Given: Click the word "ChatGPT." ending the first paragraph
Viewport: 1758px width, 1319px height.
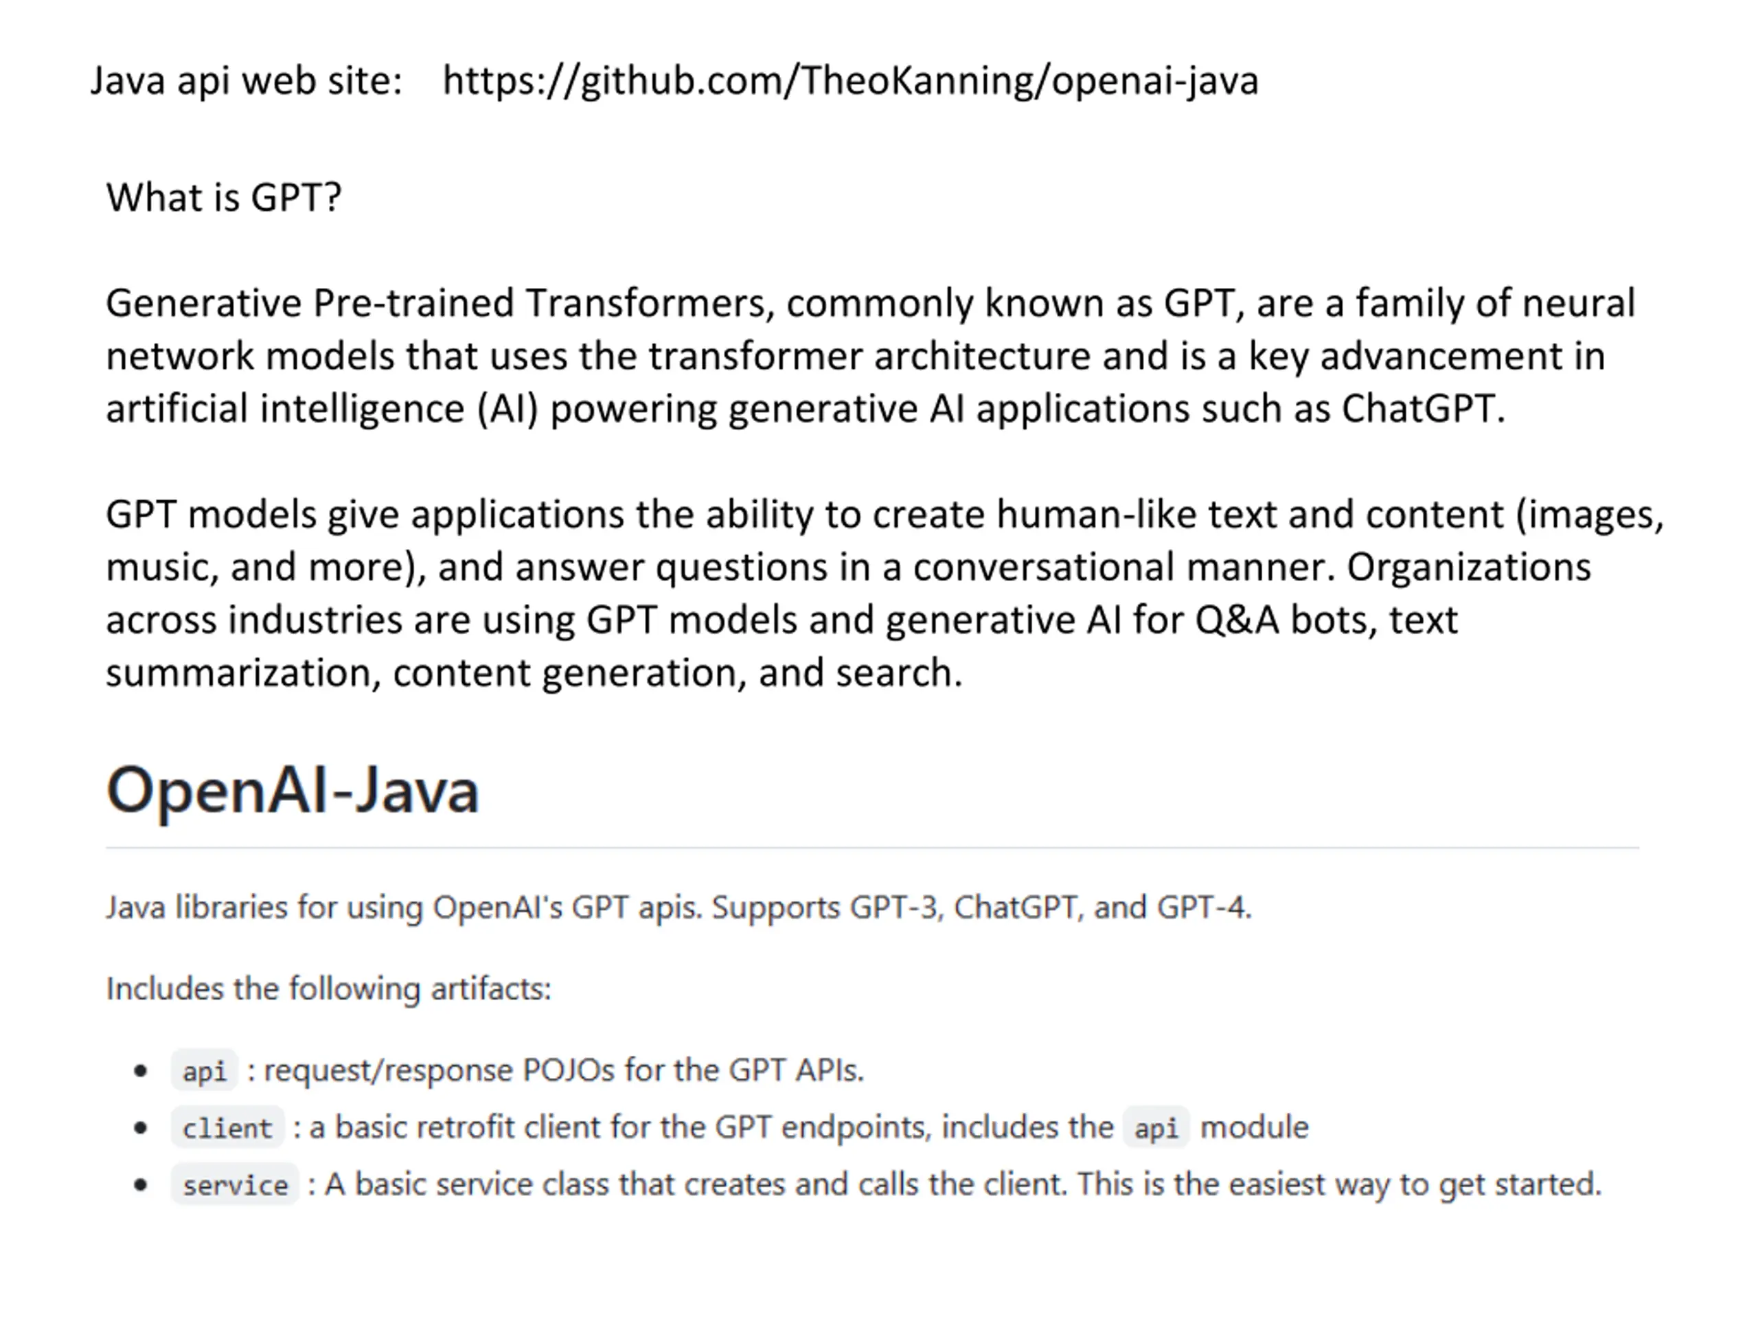Looking at the screenshot, I should (1423, 409).
